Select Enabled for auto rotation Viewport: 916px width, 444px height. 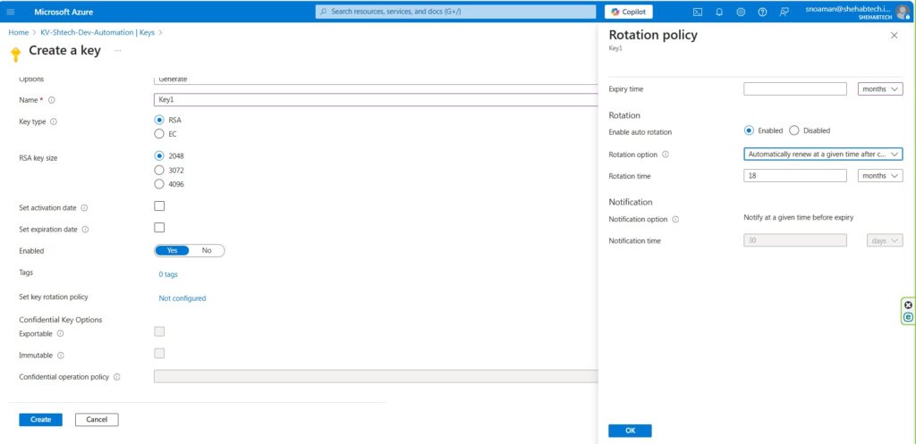tap(750, 130)
